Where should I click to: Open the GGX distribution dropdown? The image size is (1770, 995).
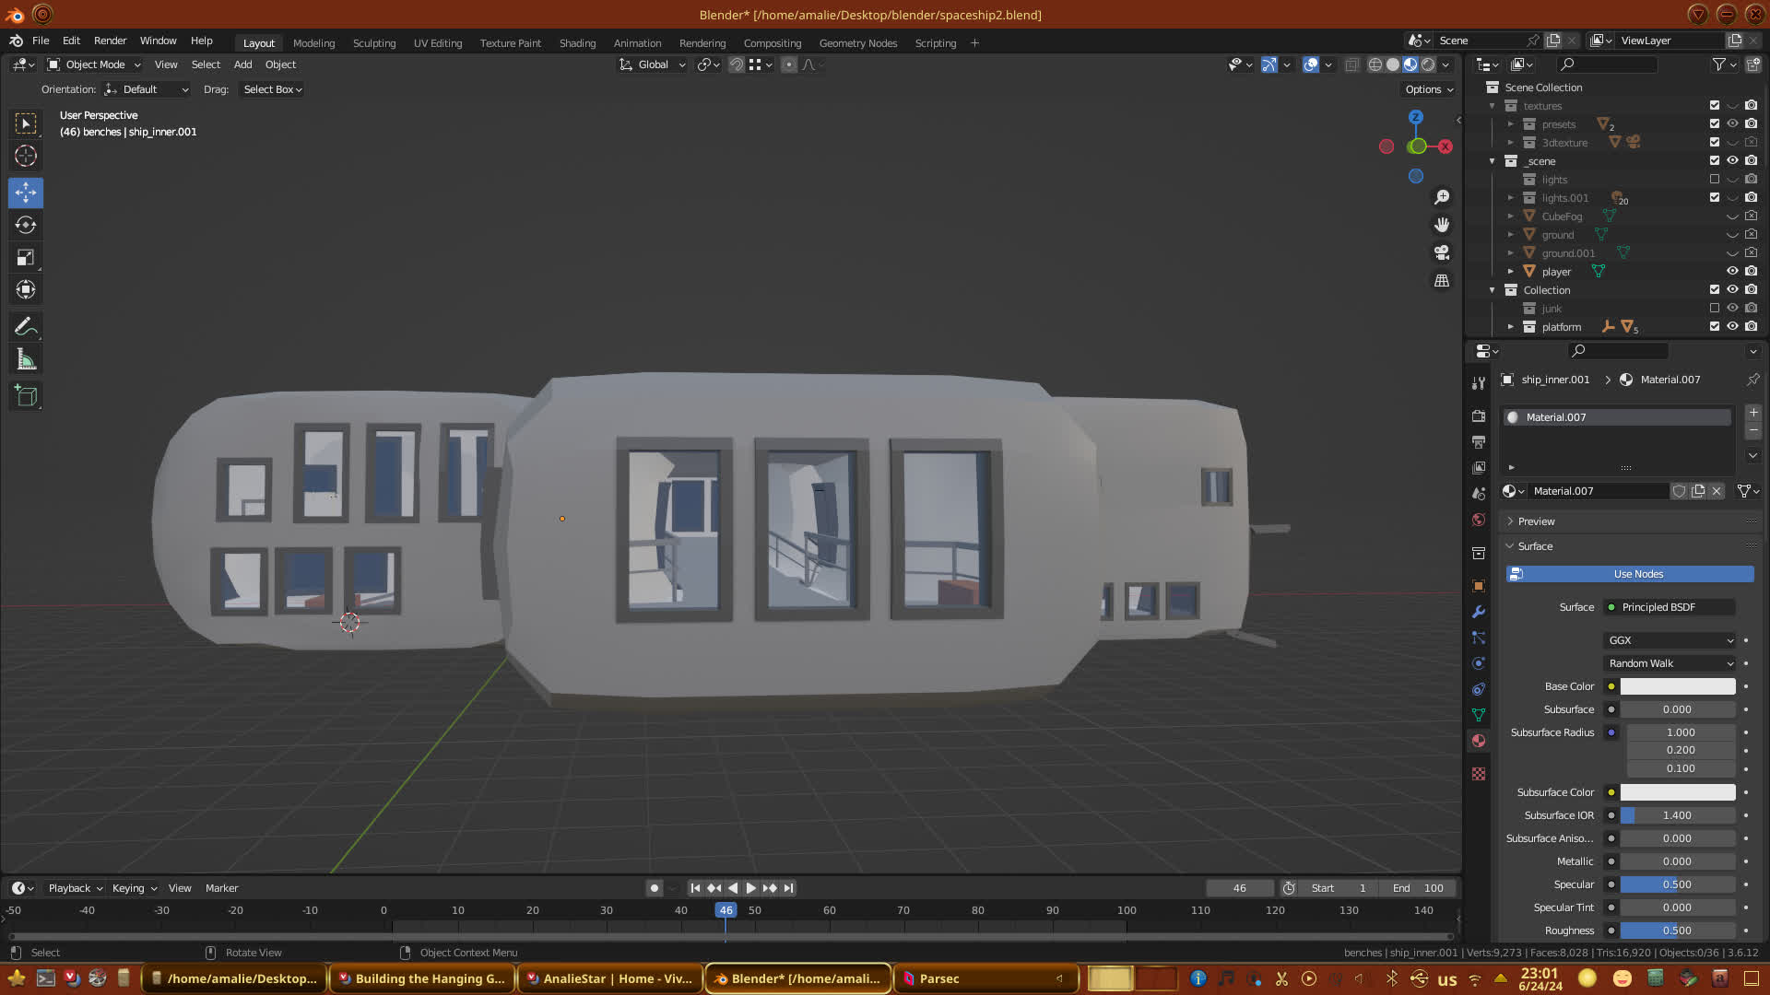(x=1670, y=640)
